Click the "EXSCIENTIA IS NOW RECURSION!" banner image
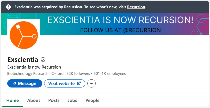 [120, 24]
